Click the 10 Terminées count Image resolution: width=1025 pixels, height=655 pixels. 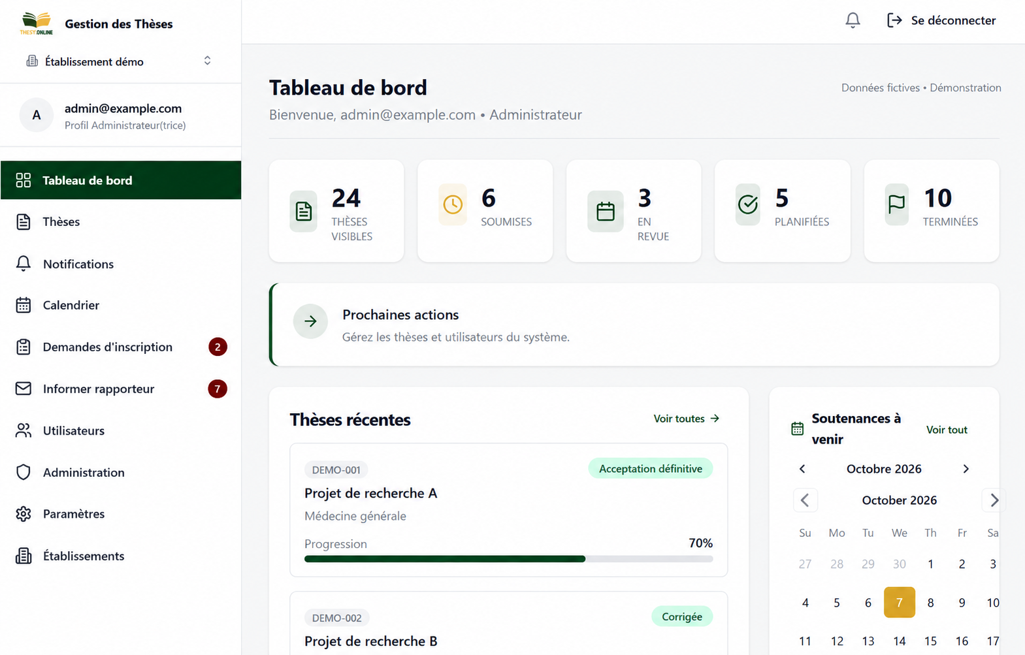coord(938,198)
